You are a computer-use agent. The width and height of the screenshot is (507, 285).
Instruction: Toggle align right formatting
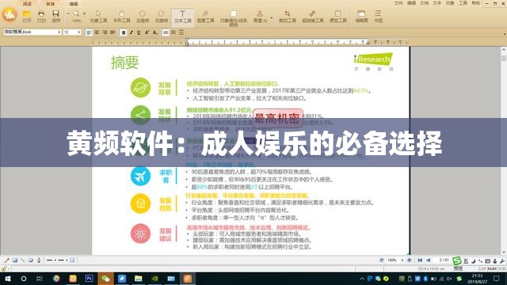[105, 32]
